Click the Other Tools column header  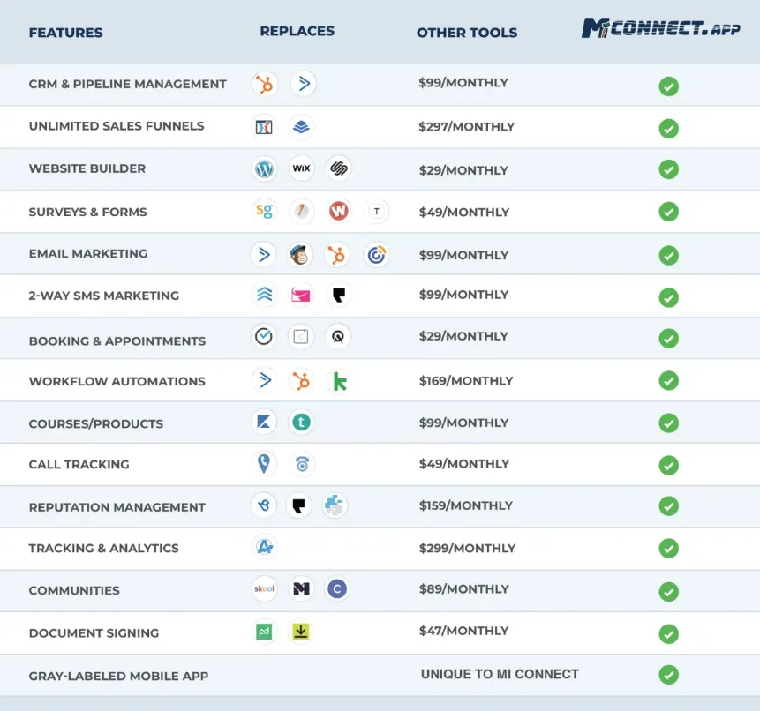(467, 33)
